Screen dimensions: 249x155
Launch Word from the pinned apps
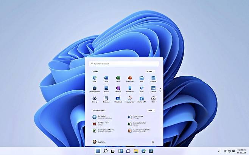(106, 78)
